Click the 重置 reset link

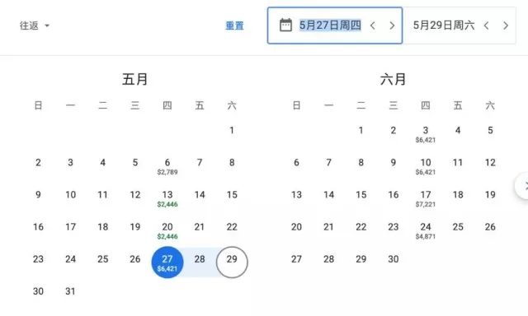[x=234, y=26]
